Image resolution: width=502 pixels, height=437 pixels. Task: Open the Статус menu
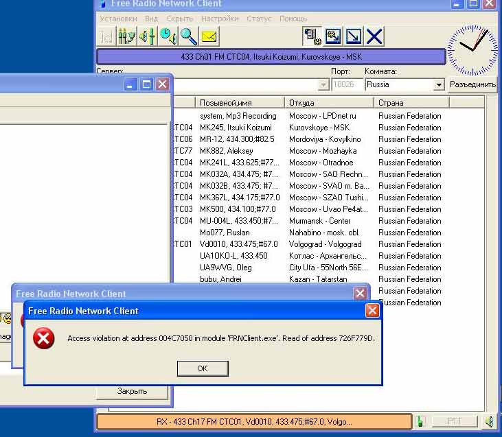260,19
